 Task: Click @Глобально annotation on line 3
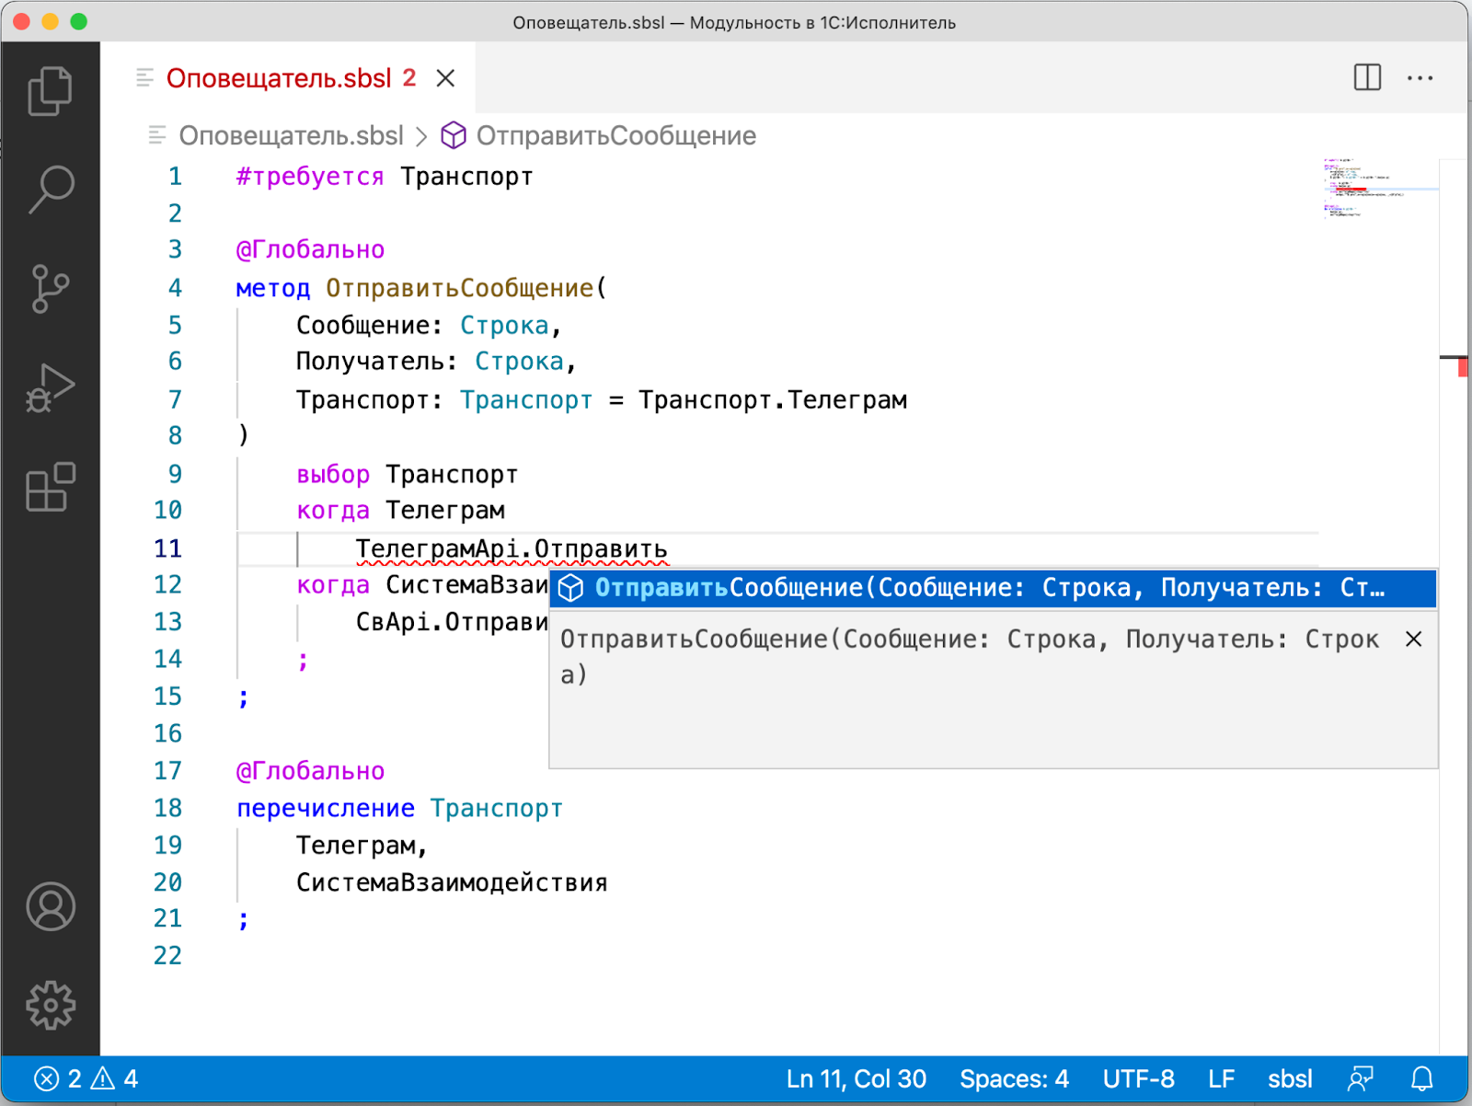pyautogui.click(x=310, y=250)
